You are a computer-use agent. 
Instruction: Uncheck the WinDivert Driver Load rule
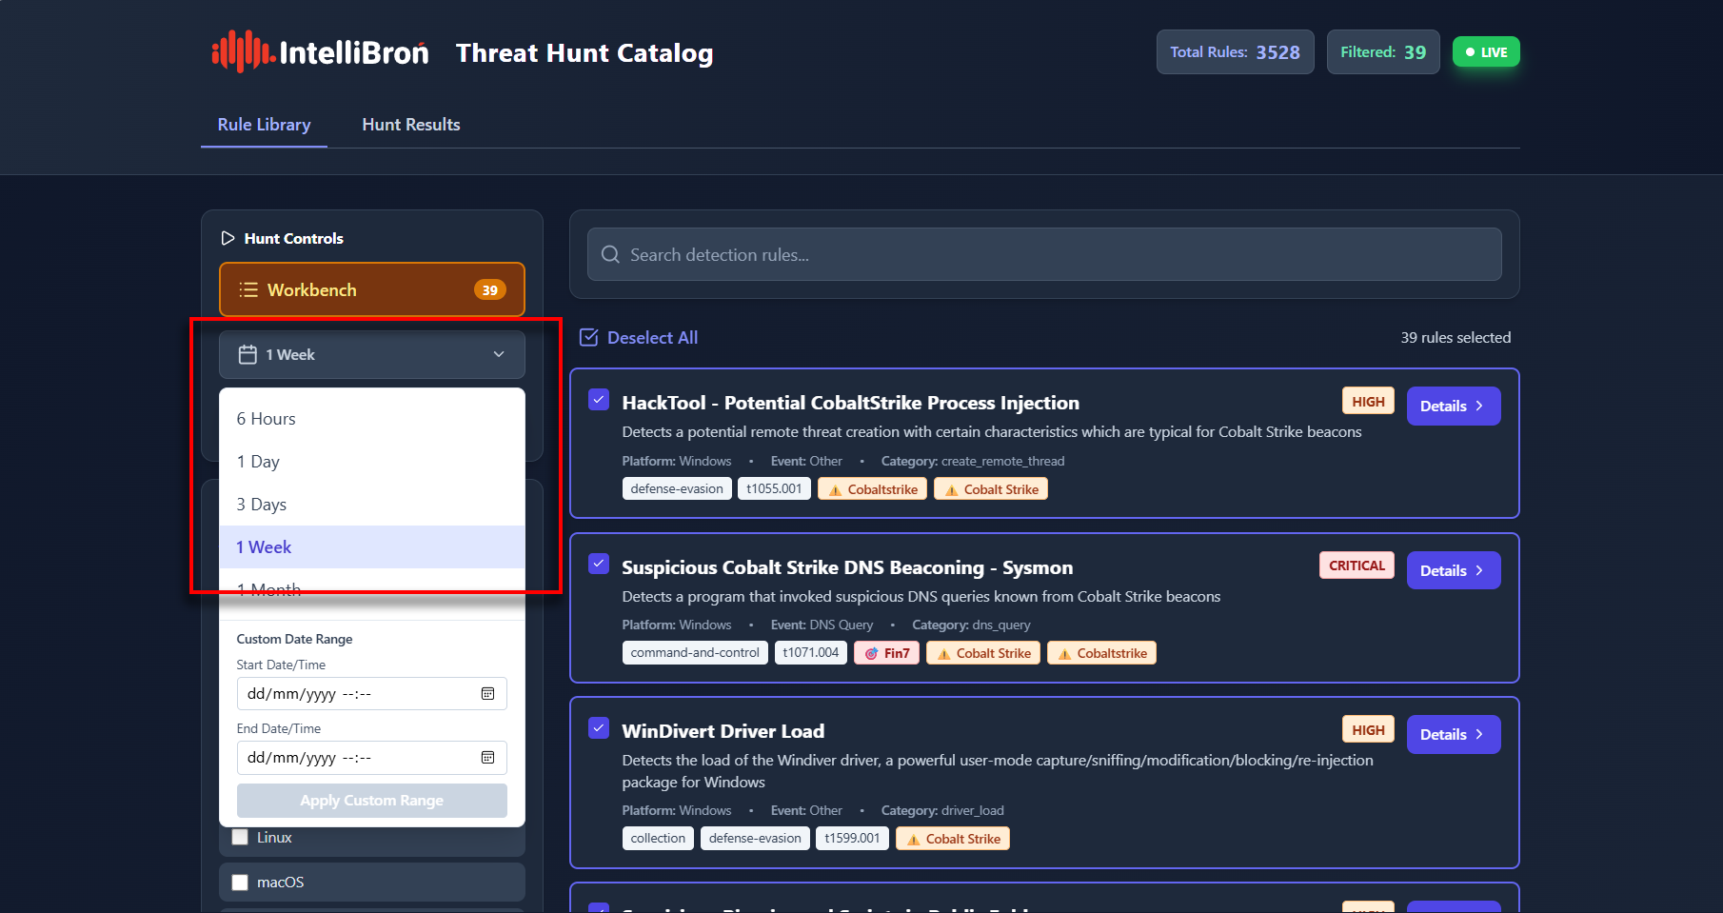[599, 728]
